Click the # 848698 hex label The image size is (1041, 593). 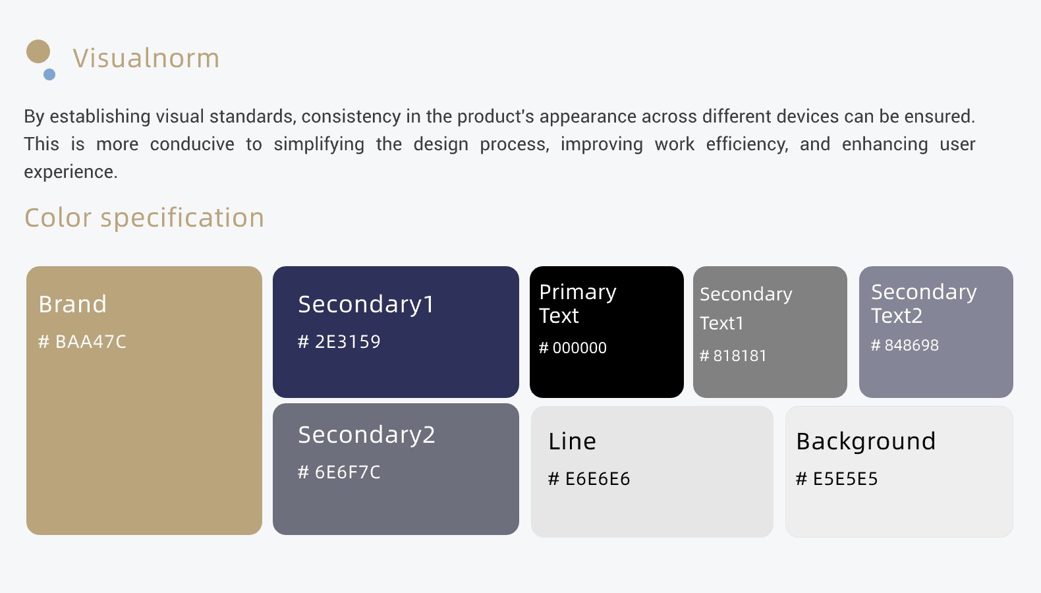tap(905, 345)
